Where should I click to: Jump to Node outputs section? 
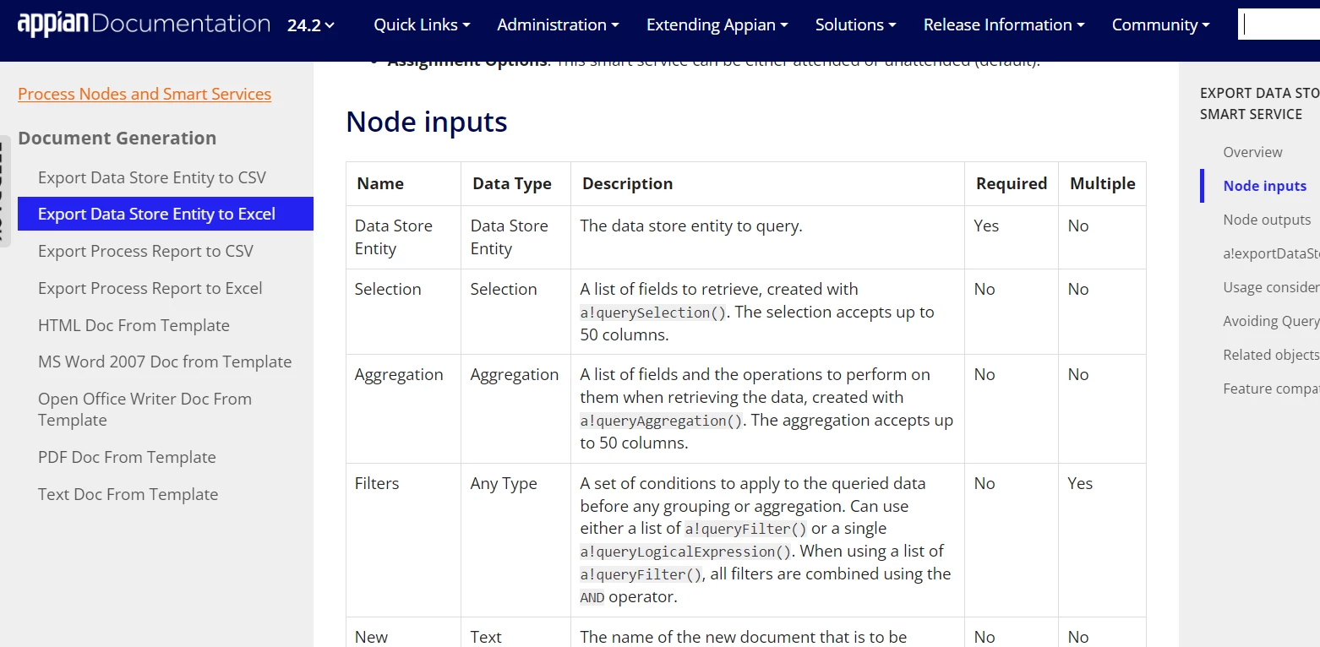tap(1267, 220)
